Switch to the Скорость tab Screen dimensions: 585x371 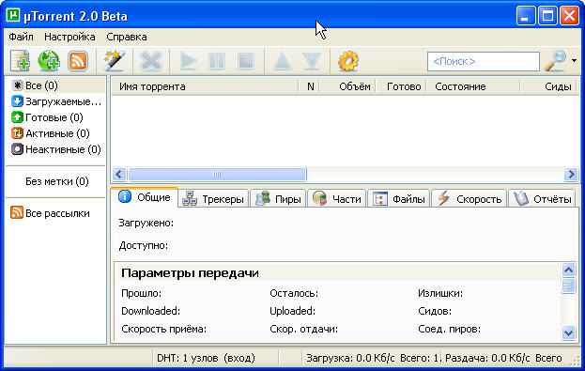pos(469,199)
